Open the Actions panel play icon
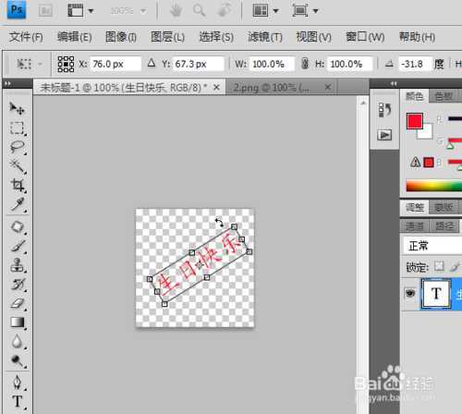The width and height of the screenshot is (462, 414). [384, 135]
